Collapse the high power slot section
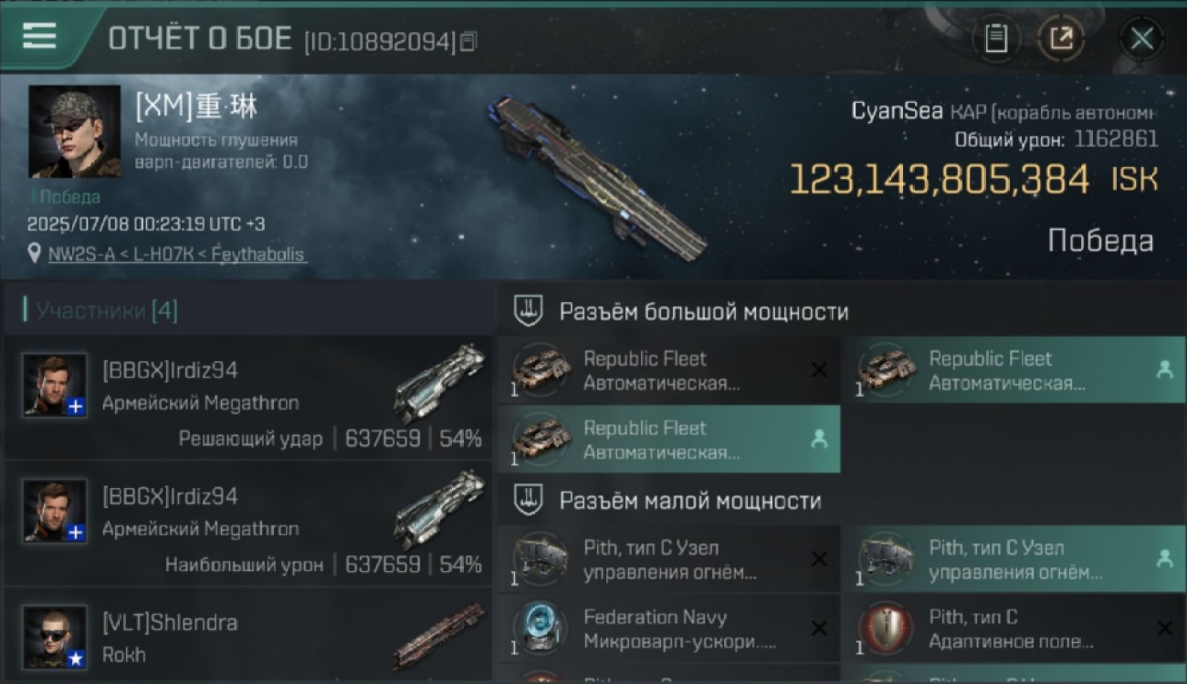The height and width of the screenshot is (684, 1187). pyautogui.click(x=841, y=312)
